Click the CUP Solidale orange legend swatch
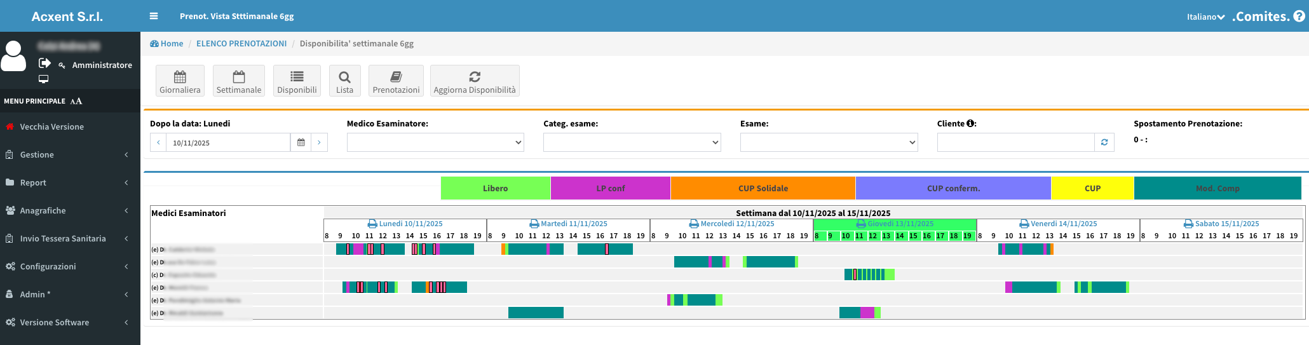Image resolution: width=1309 pixels, height=345 pixels. [763, 189]
